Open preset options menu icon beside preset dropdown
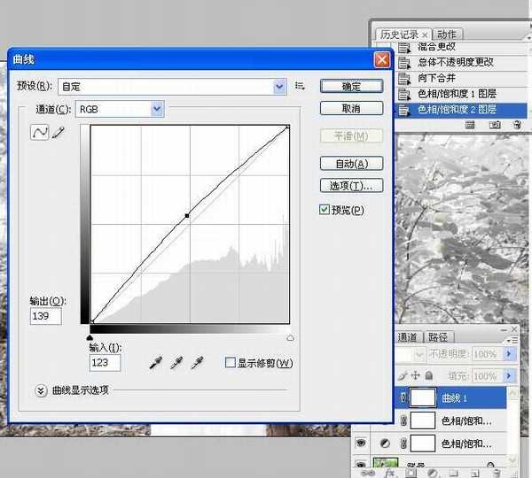This screenshot has height=478, width=532. (x=301, y=86)
